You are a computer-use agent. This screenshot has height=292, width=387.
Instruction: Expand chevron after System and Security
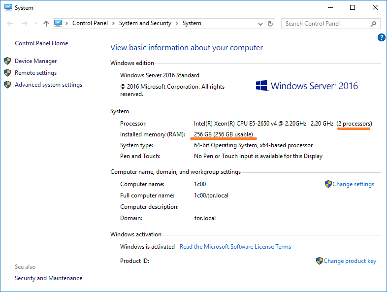(x=177, y=24)
